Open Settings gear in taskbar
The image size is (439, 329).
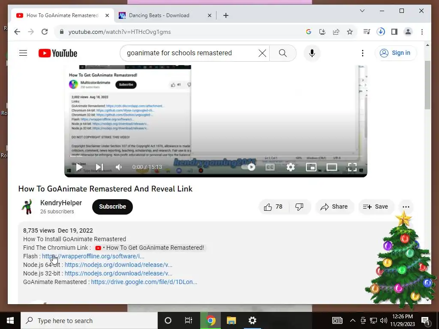(252, 320)
